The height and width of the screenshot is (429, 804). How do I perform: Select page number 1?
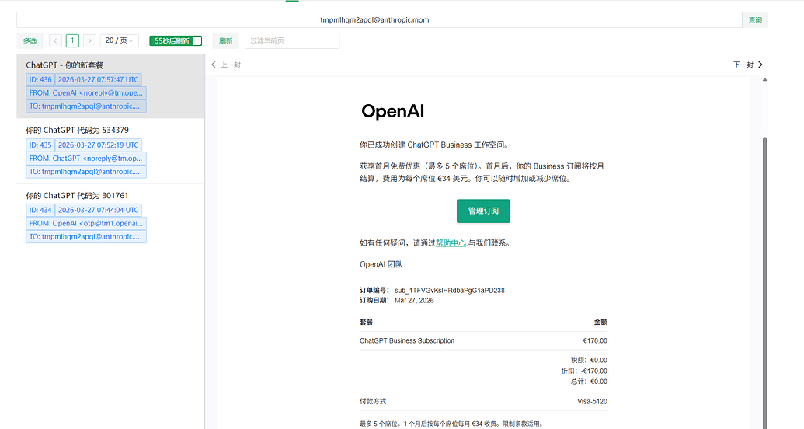72,40
